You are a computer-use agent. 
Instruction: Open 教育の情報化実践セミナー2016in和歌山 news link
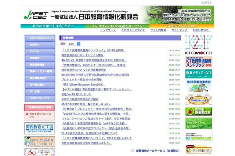pos(94,65)
